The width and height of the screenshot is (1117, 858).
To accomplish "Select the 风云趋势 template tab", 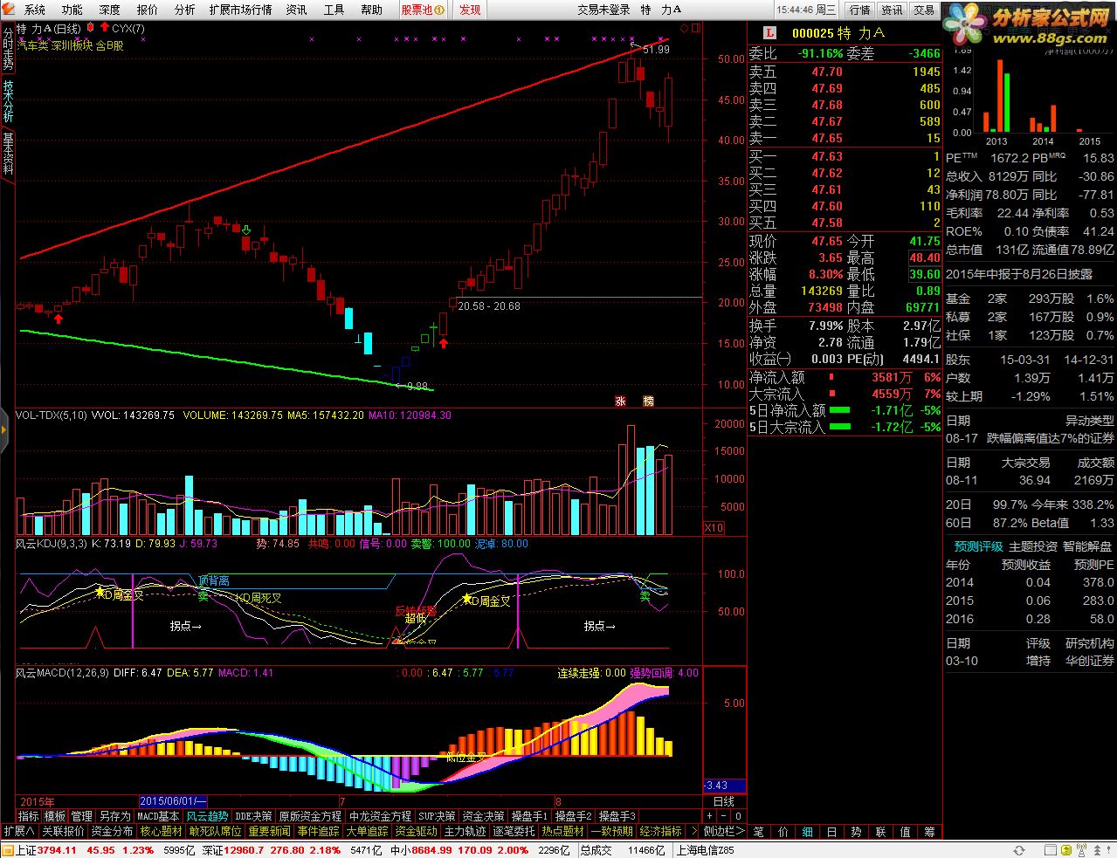I will click(207, 816).
